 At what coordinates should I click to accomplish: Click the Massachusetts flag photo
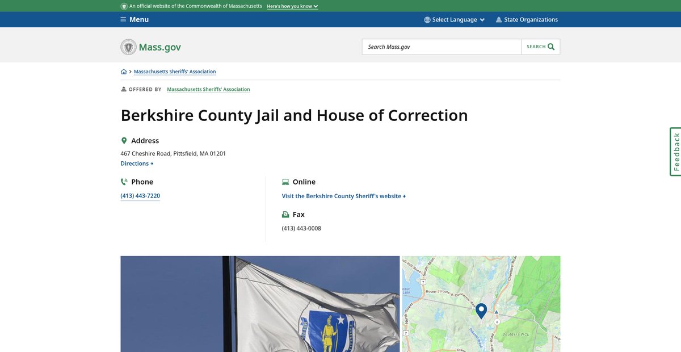pos(260,304)
